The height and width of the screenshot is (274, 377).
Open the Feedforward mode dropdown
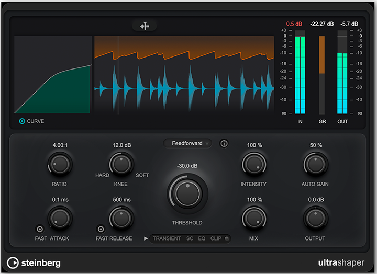coord(187,143)
